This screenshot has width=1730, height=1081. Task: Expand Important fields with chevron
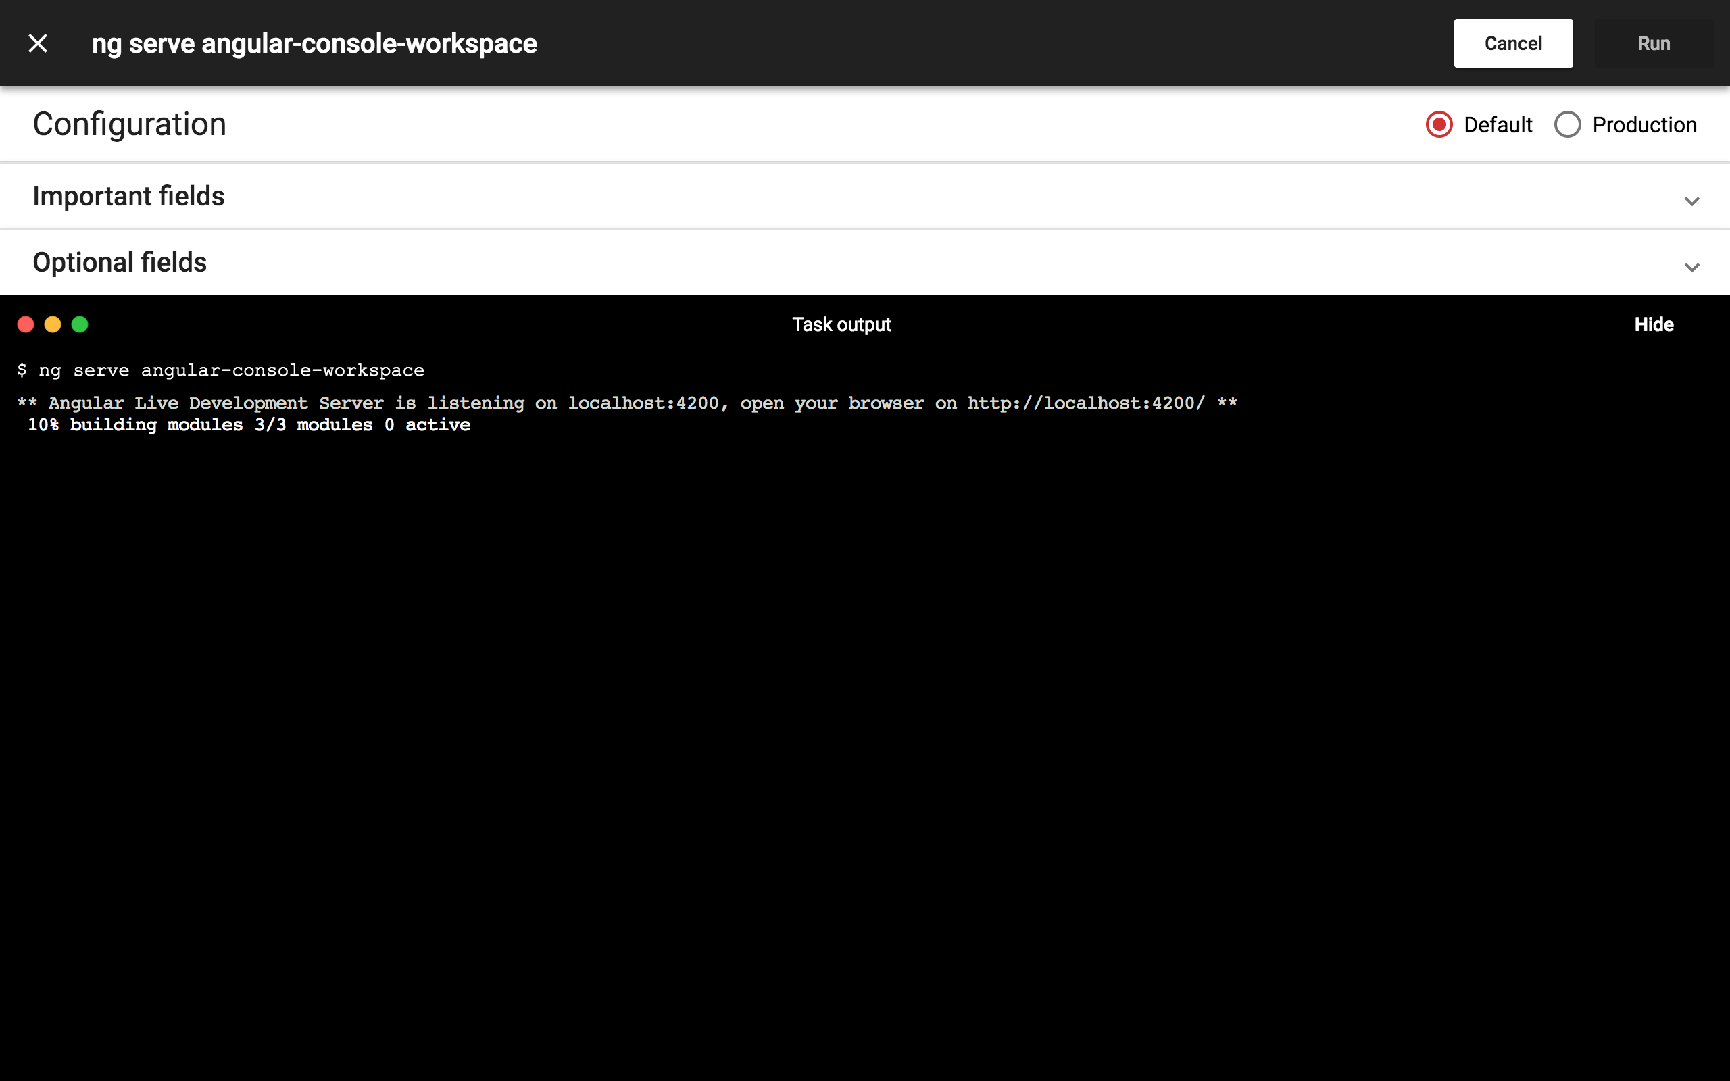pyautogui.click(x=1691, y=201)
